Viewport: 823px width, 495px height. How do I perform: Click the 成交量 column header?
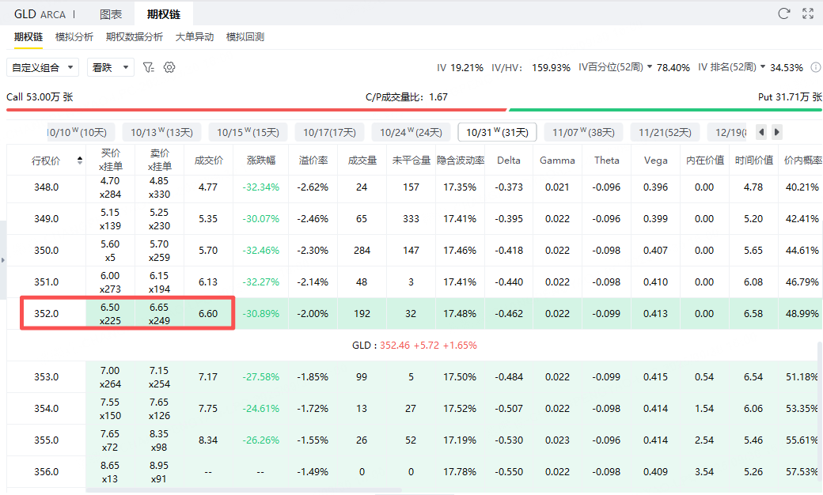(362, 161)
